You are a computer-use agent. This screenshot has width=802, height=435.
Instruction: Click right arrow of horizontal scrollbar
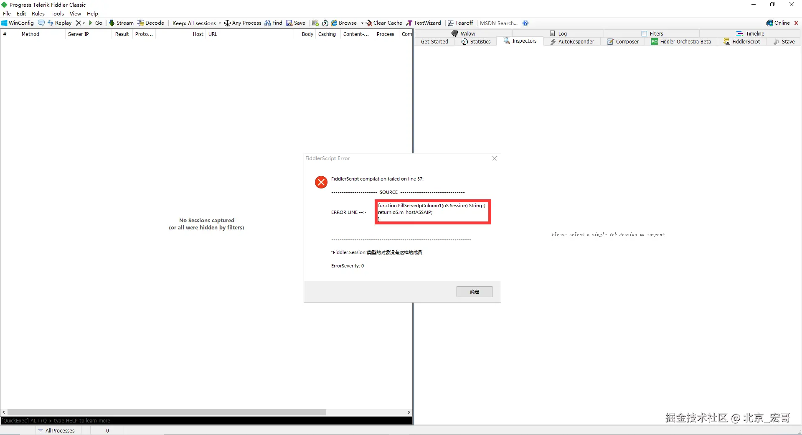(409, 412)
